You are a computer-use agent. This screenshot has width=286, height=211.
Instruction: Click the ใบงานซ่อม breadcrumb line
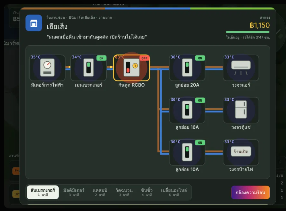tap(79, 17)
